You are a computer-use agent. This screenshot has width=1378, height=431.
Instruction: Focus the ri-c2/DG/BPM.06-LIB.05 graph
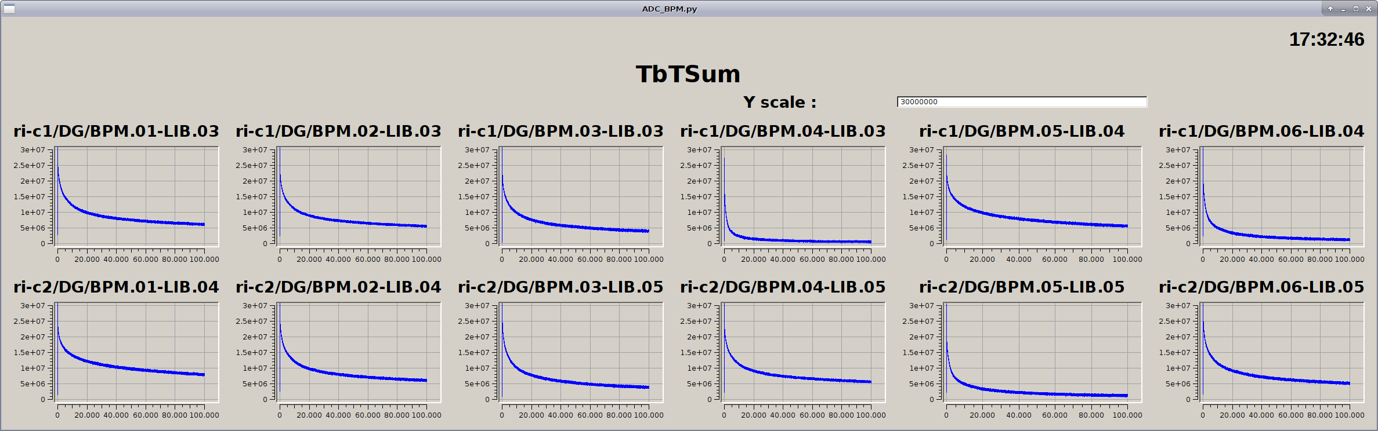coord(1282,352)
